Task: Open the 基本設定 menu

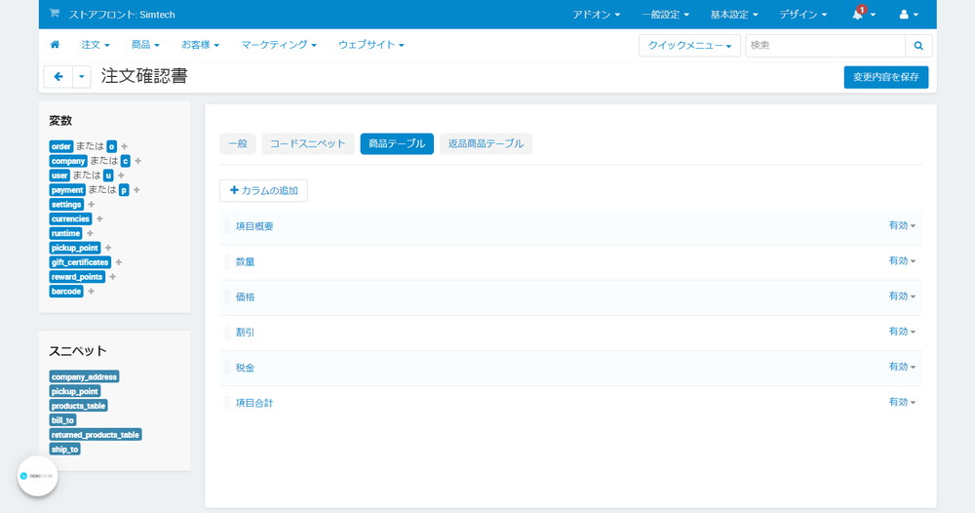Action: [x=734, y=15]
